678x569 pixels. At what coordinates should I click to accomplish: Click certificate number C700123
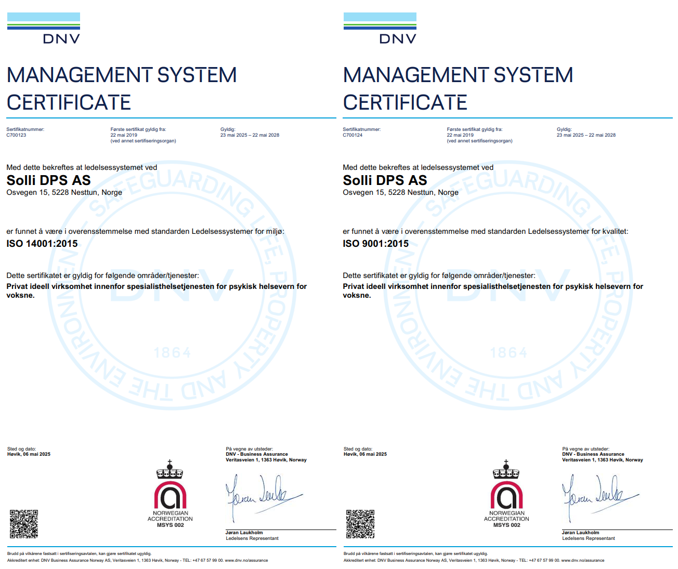16,135
